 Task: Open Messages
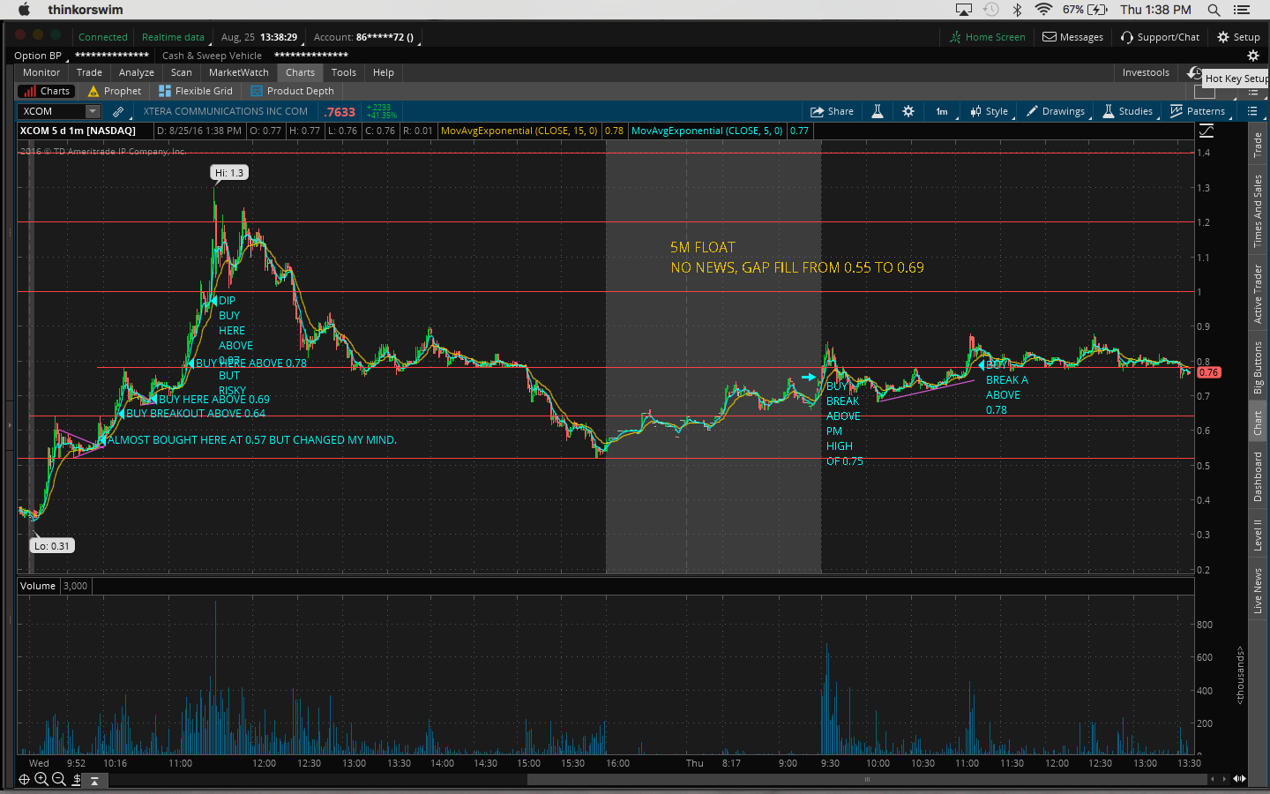tap(1072, 37)
